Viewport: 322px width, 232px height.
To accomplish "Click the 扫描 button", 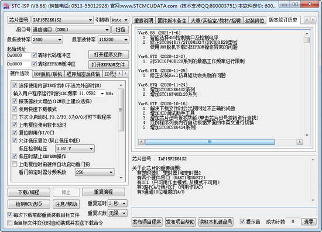I will [x=120, y=30].
